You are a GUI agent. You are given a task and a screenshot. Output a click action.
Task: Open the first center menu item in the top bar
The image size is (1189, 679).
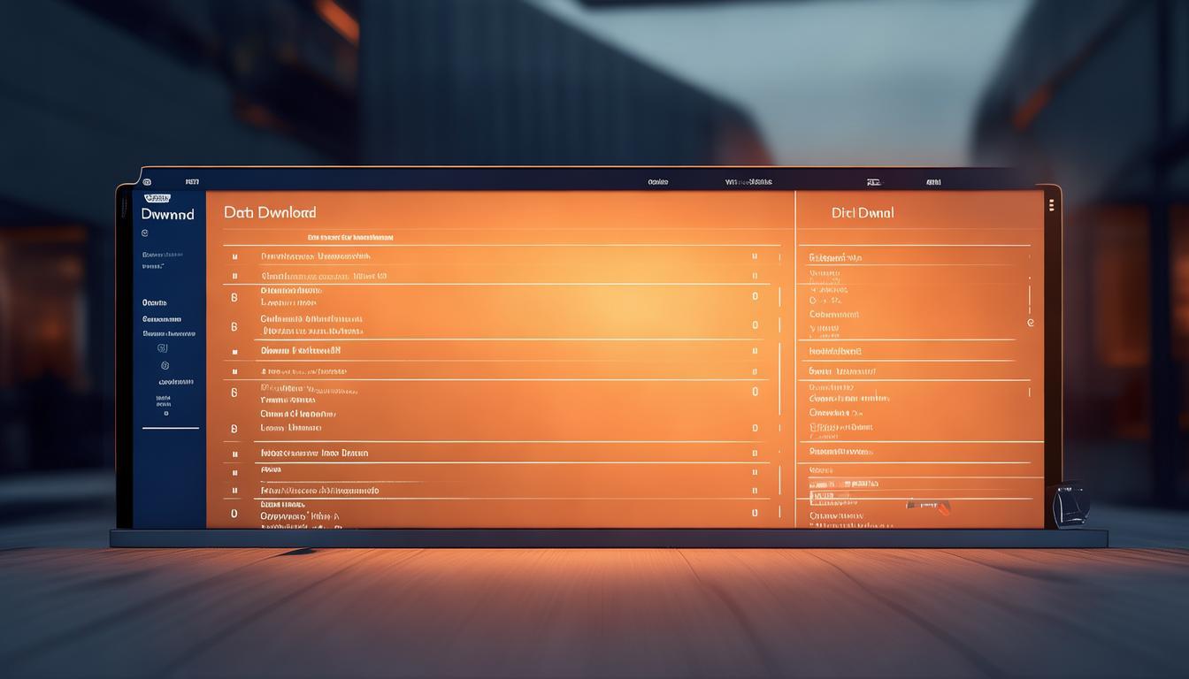point(657,182)
